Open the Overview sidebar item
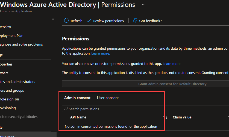 5,27
